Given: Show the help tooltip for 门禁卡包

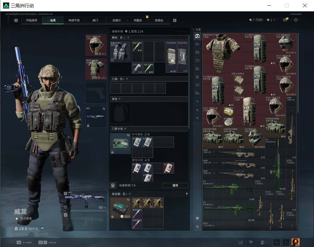Looking at the screenshot, I should [125, 129].
